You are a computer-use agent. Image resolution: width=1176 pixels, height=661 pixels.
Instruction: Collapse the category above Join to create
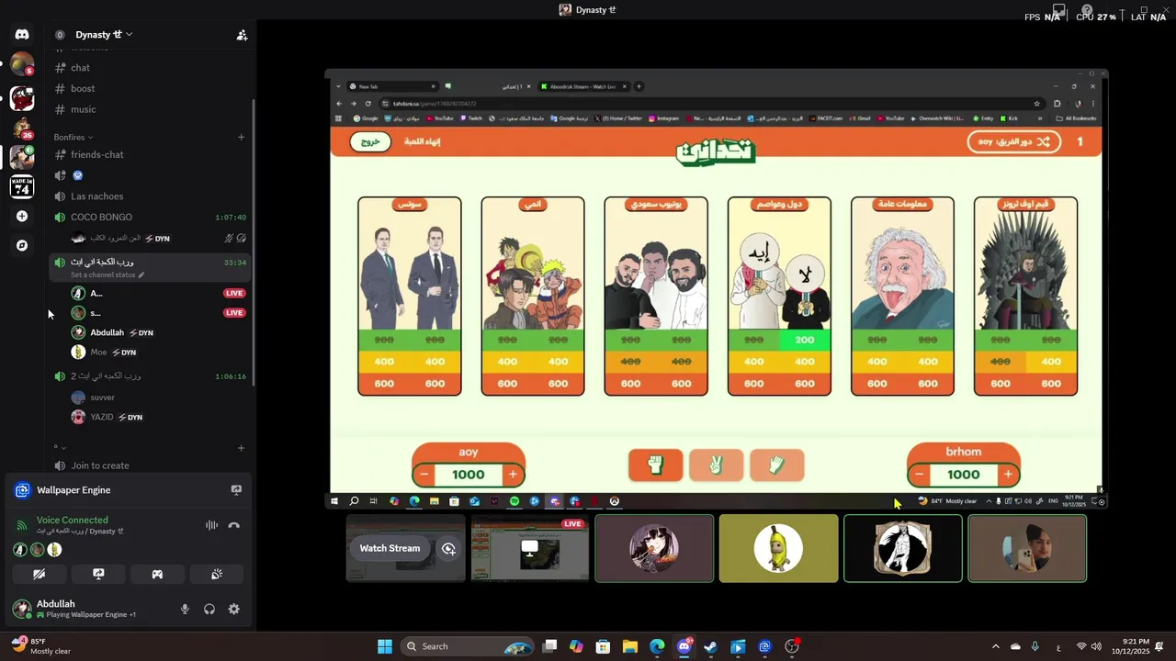[x=60, y=448]
